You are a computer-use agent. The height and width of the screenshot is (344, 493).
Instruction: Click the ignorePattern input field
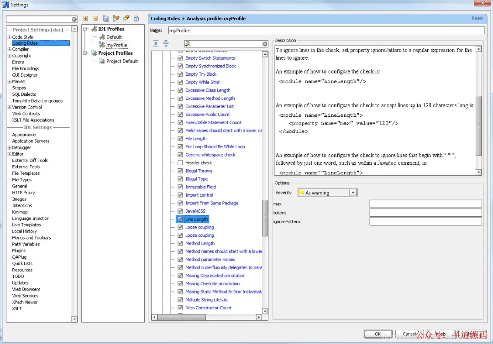pos(426,221)
